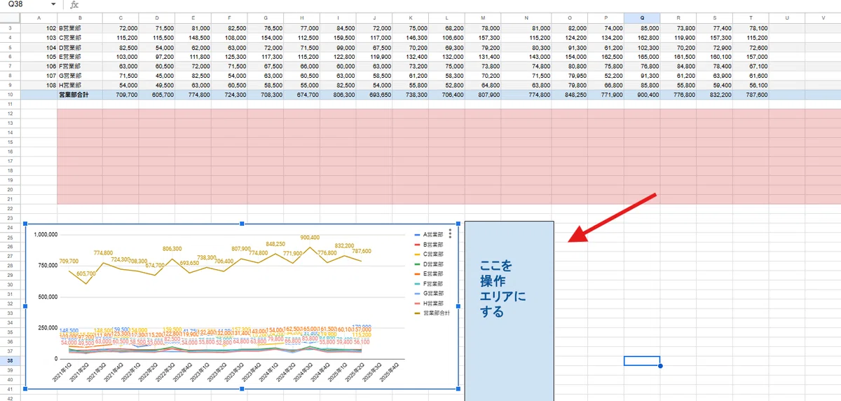Click the 900,400 data label on the chart

point(310,238)
